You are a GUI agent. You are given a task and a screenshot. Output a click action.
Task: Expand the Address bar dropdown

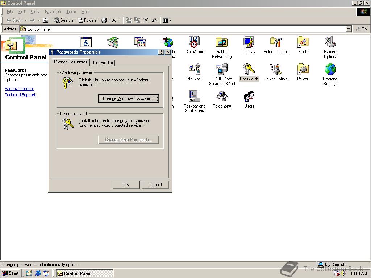(x=349, y=29)
